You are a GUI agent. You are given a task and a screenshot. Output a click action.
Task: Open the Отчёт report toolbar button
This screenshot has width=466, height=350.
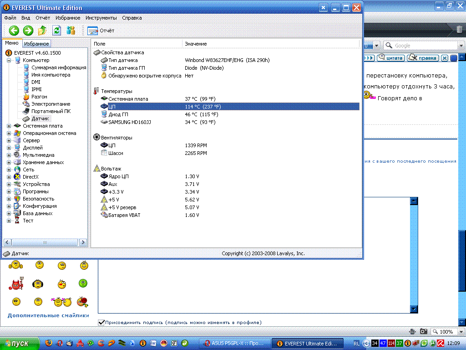[x=101, y=31]
